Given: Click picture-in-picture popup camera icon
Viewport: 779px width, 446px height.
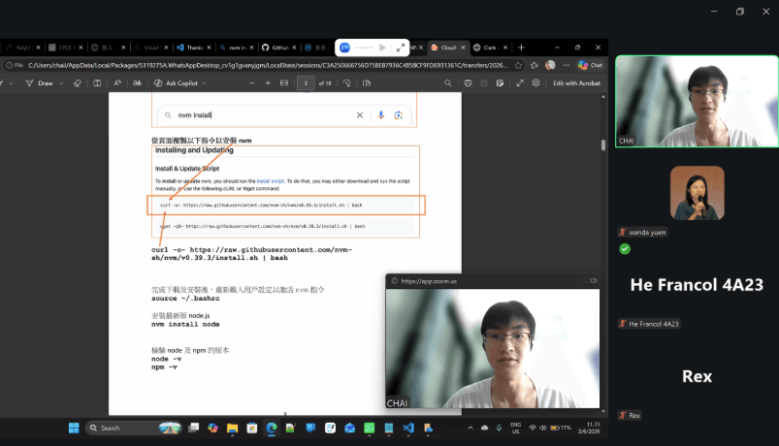Looking at the screenshot, I should (x=593, y=281).
